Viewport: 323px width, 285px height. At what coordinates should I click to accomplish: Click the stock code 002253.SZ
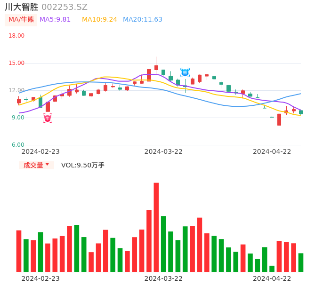click(65, 7)
